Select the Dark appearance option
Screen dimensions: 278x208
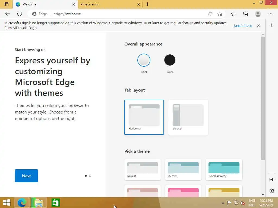click(x=170, y=60)
